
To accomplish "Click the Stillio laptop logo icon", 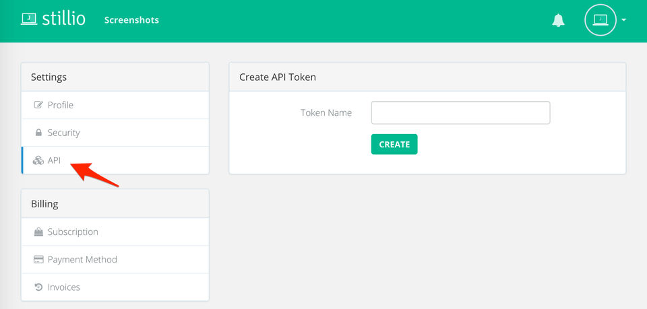I will click(x=29, y=19).
